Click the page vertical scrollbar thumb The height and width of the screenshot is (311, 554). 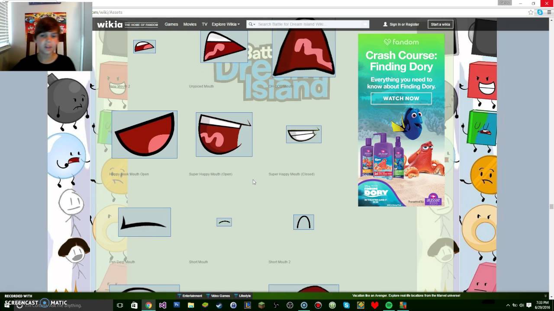pyautogui.click(x=551, y=206)
